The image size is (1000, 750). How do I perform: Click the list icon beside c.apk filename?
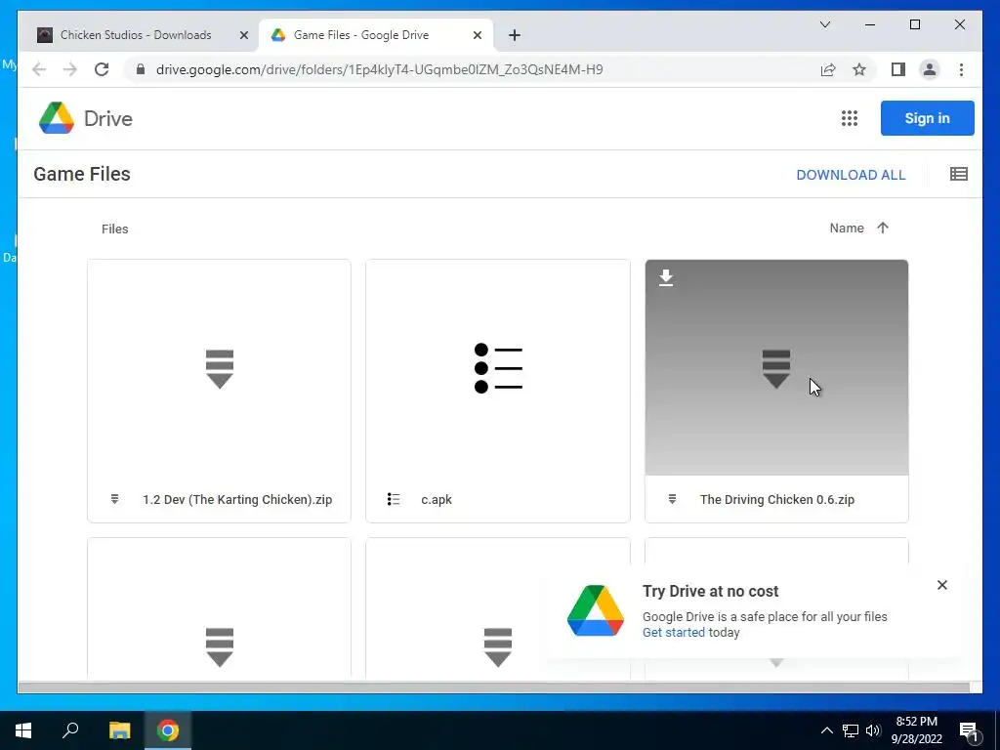tap(394, 499)
